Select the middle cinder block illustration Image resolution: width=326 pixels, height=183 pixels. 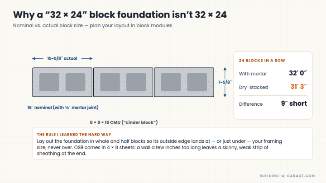pyautogui.click(x=123, y=82)
